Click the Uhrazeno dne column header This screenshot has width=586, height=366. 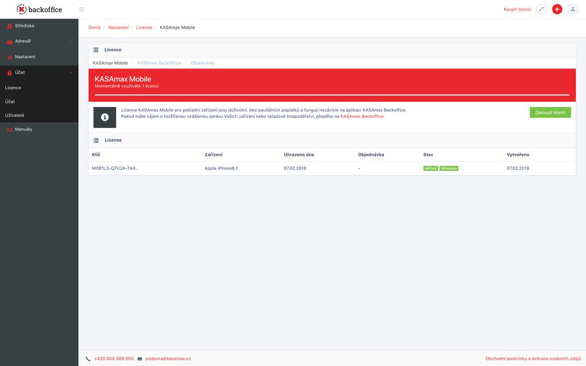tap(299, 154)
